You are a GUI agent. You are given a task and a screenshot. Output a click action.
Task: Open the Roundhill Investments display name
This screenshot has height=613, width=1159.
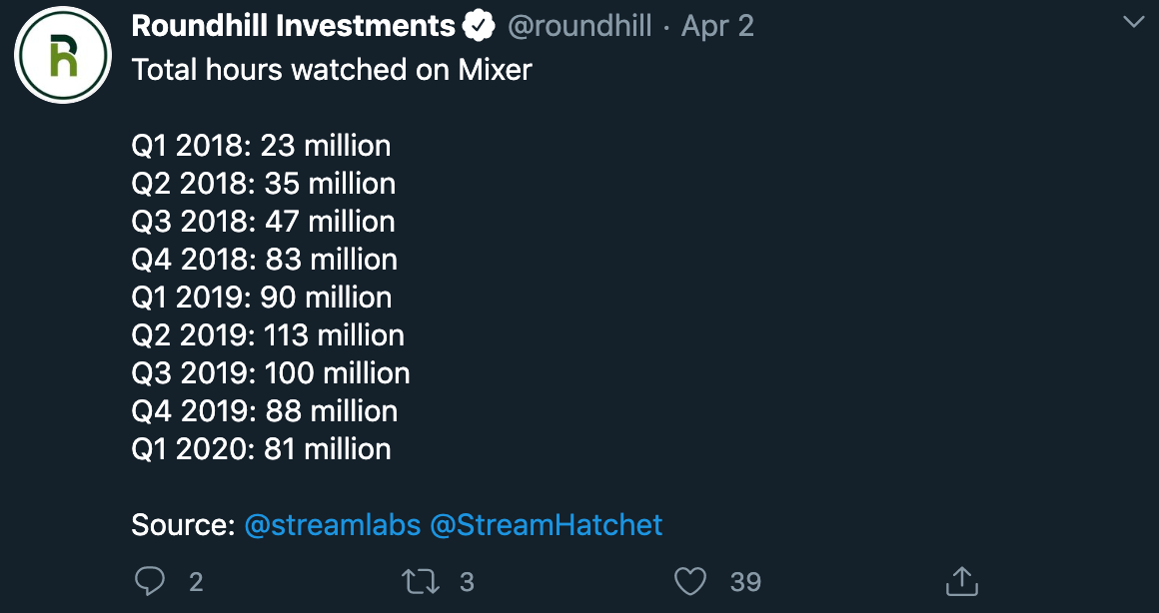[293, 27]
